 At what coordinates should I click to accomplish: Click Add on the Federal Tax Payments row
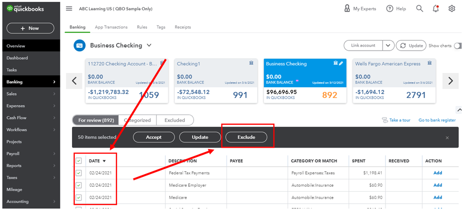click(x=438, y=173)
